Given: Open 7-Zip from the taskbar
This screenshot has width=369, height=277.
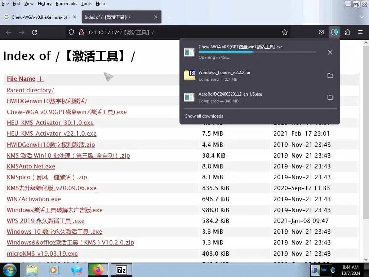Looking at the screenshot, I should tap(121, 270).
